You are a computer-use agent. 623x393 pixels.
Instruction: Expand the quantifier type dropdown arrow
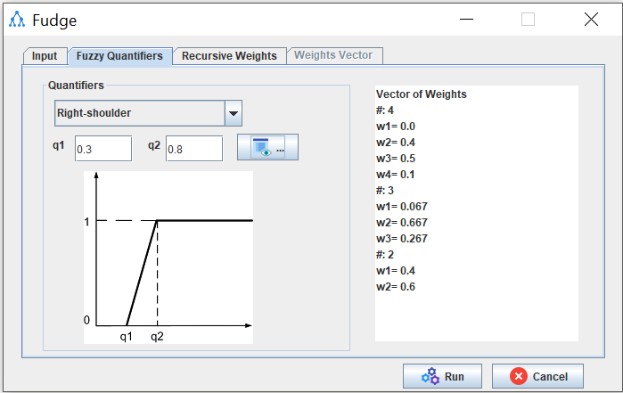point(234,113)
